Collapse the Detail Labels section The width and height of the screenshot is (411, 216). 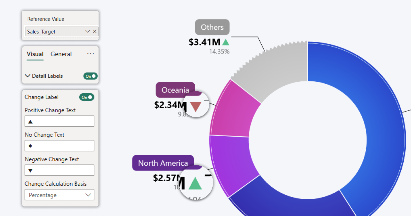28,76
